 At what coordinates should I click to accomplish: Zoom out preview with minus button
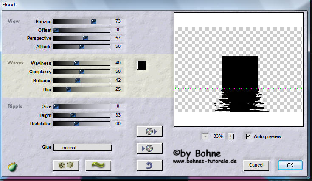click(205, 136)
